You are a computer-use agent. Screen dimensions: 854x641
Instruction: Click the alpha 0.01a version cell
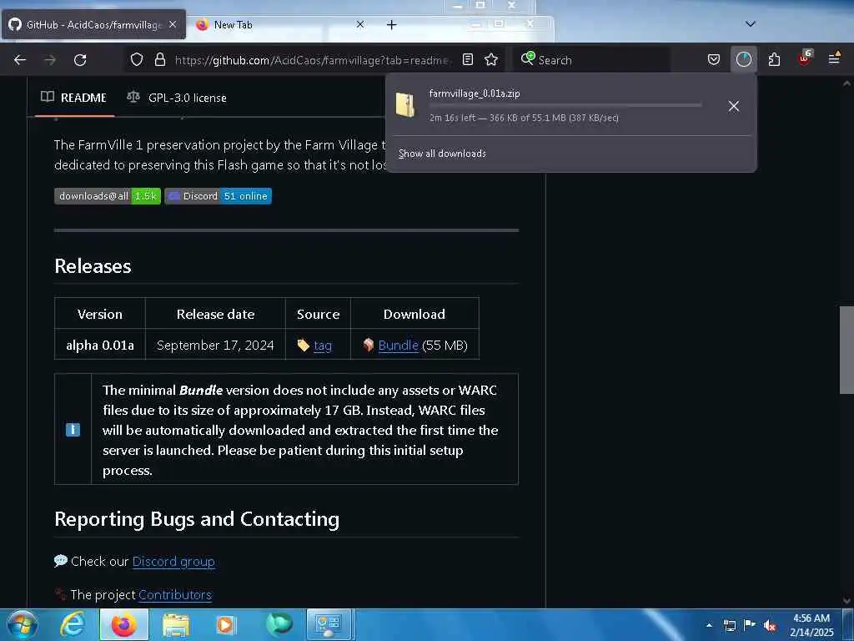[x=100, y=345]
